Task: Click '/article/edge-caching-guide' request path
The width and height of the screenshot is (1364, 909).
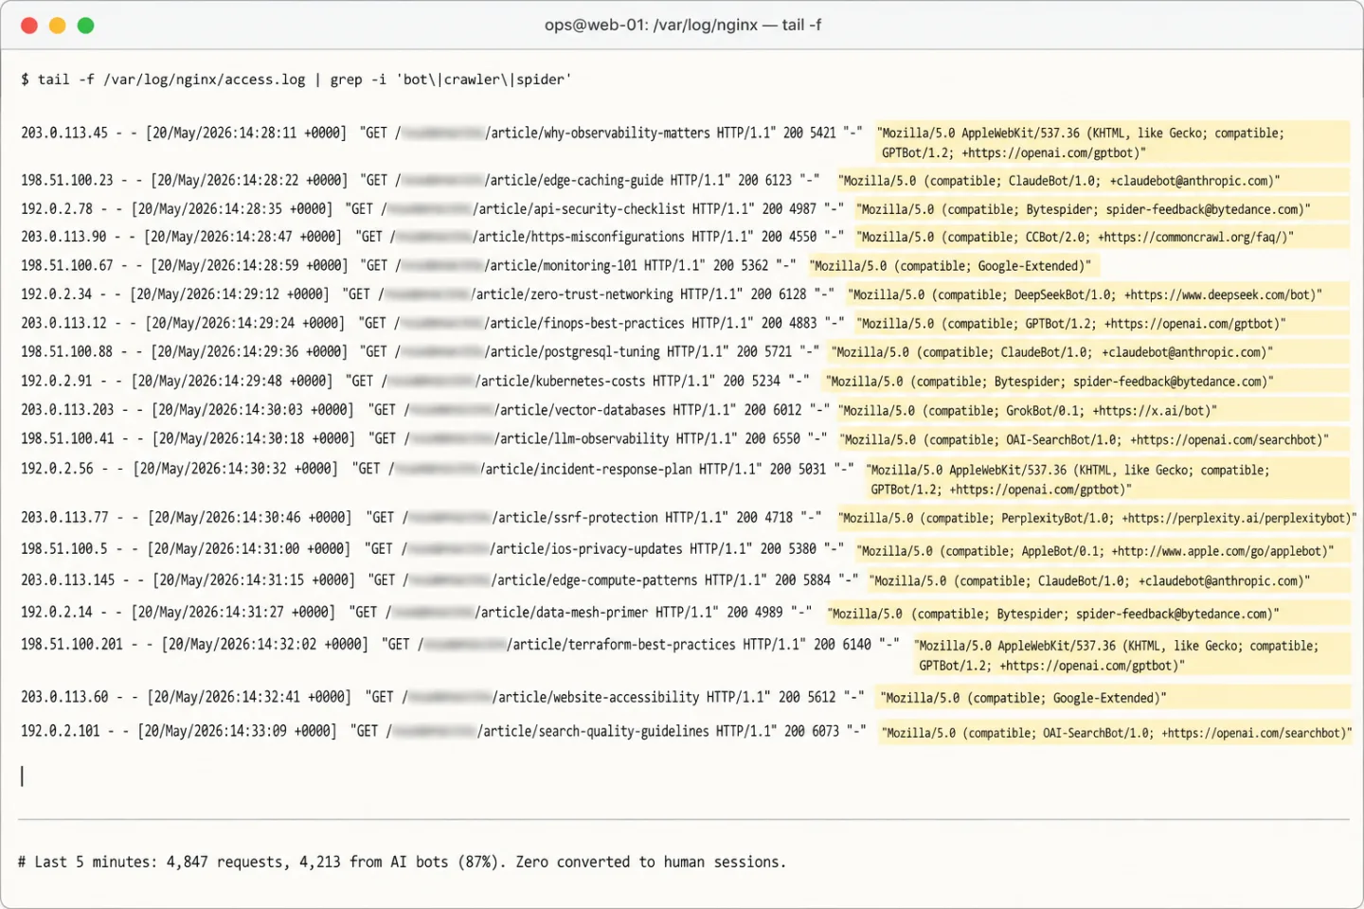Action: point(575,180)
